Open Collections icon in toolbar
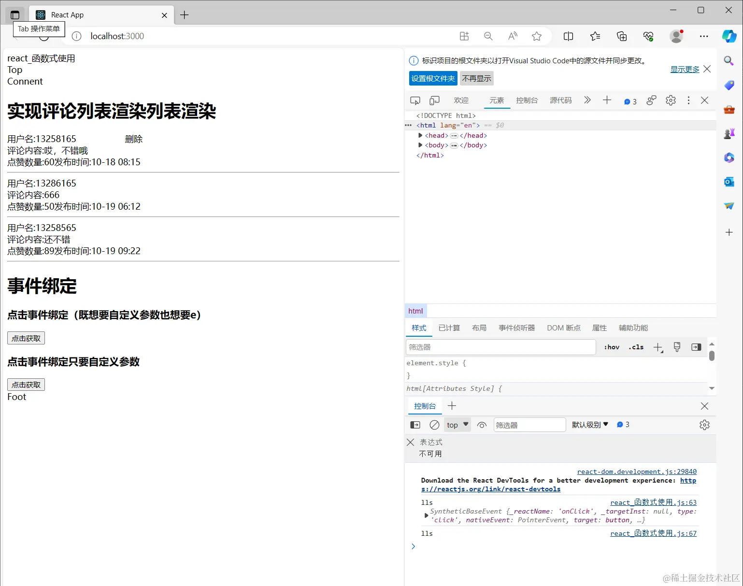This screenshot has width=743, height=586. click(x=622, y=36)
